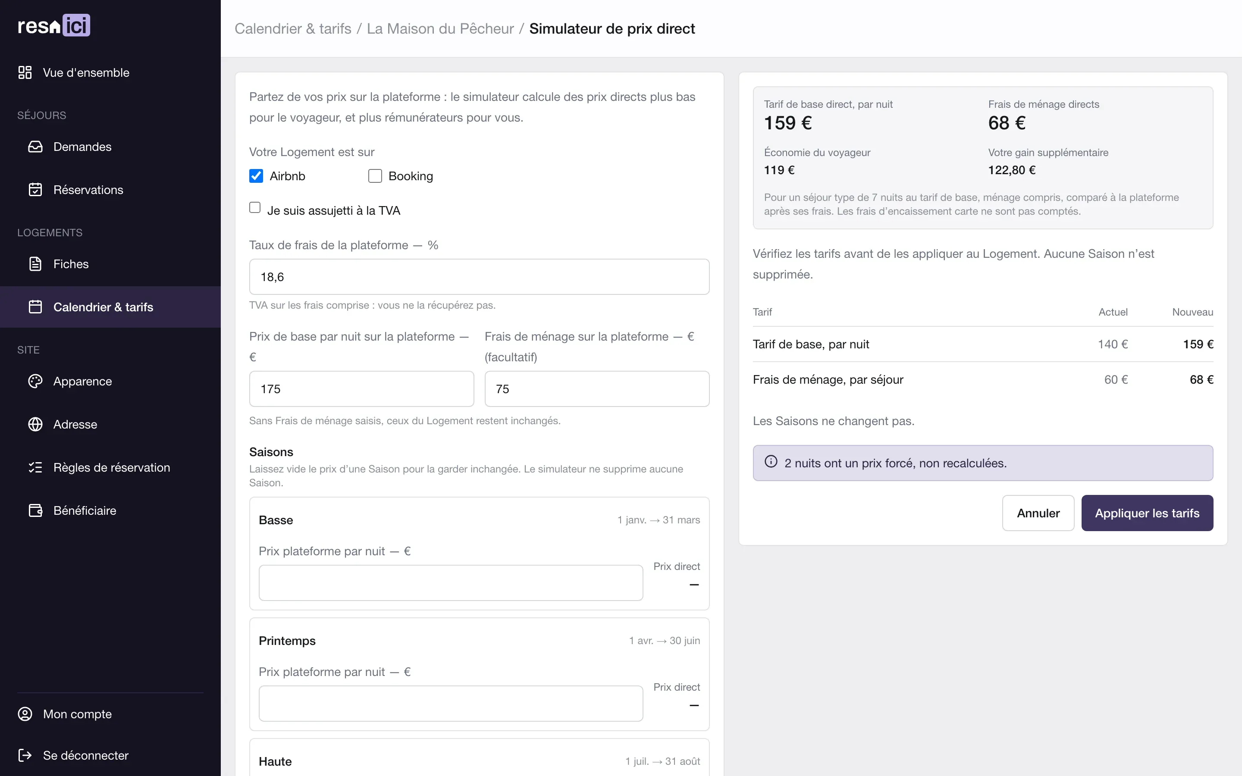Screen dimensions: 1242x776
Task: Click the Haute season heading
Action: (x=275, y=762)
